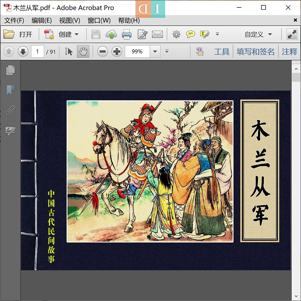Click vertical scrollbar up arrow
Screen dimensions: 301x301
pyautogui.click(x=296, y=69)
